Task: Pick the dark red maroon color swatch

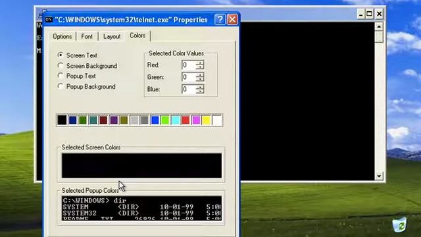Action: tap(103, 120)
